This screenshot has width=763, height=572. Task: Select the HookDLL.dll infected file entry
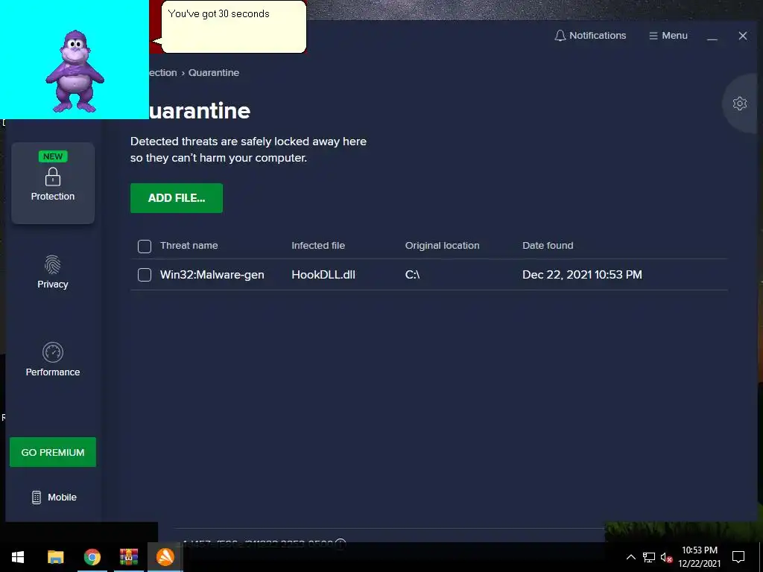(323, 275)
